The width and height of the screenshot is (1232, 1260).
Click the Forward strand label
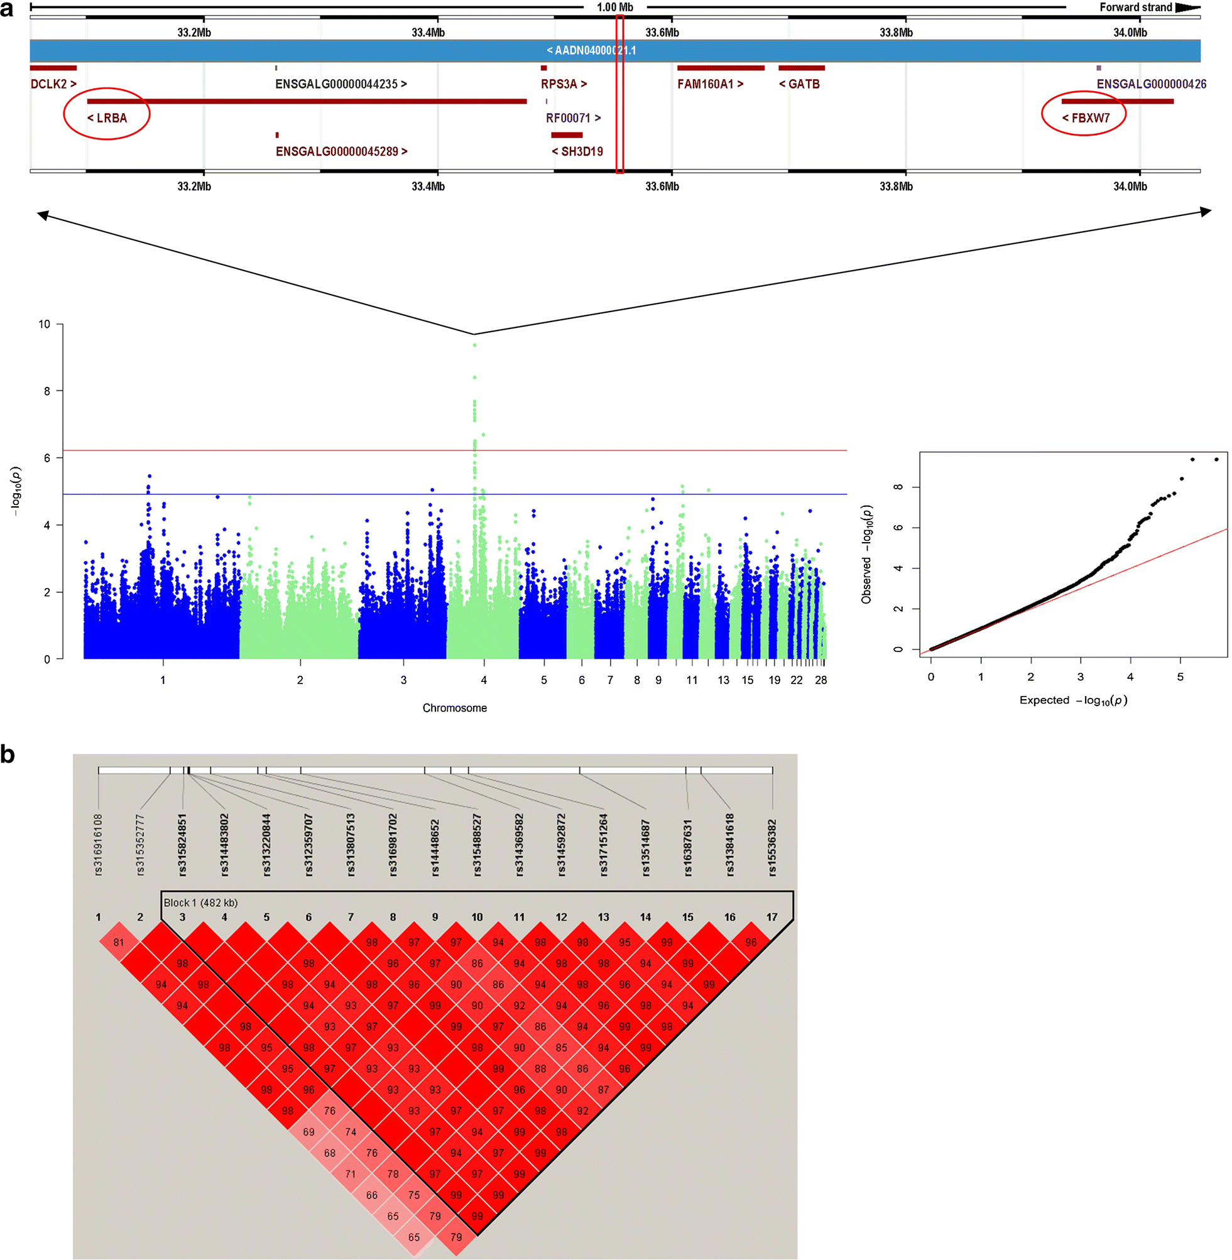pyautogui.click(x=1136, y=7)
